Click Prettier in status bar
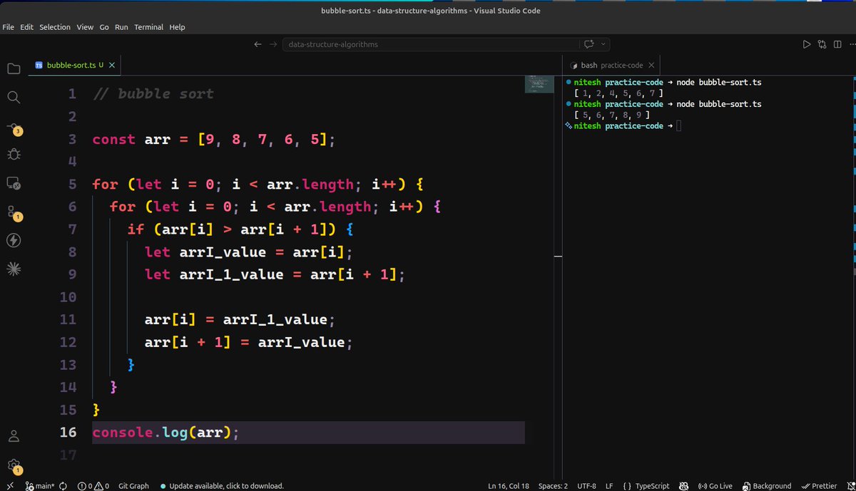856x491 pixels. [819, 485]
